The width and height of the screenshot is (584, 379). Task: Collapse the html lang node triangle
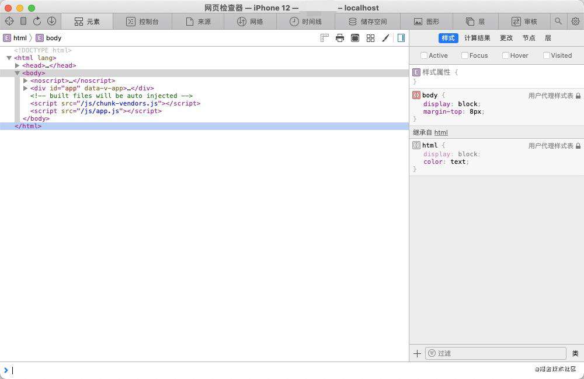click(9, 58)
